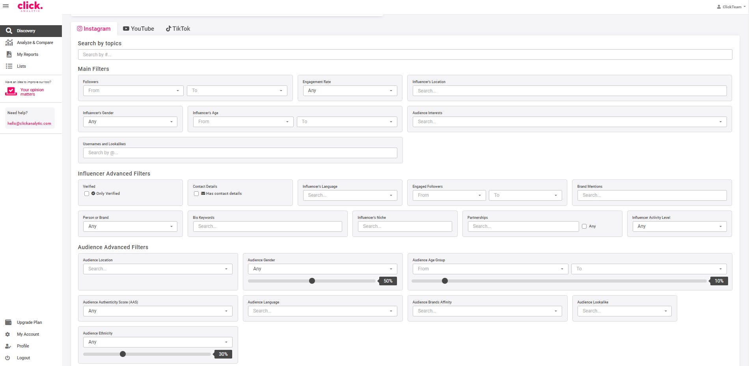Viewport: 749px width, 366px height.
Task: Click the Lists bullet icon
Action: 9,66
